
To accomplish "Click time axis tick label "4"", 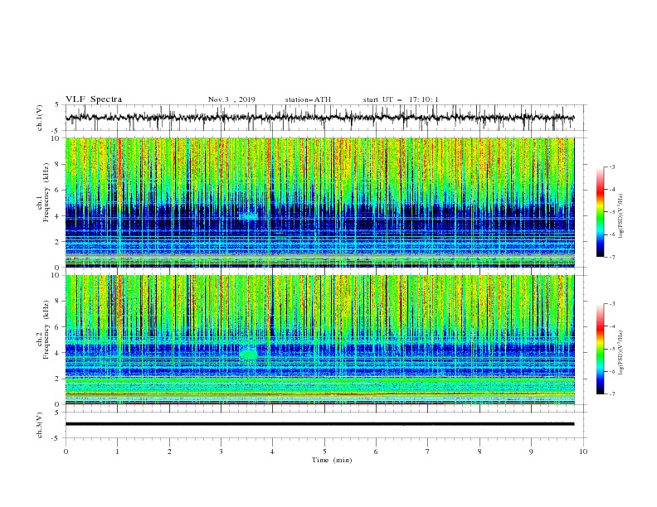I will (272, 451).
